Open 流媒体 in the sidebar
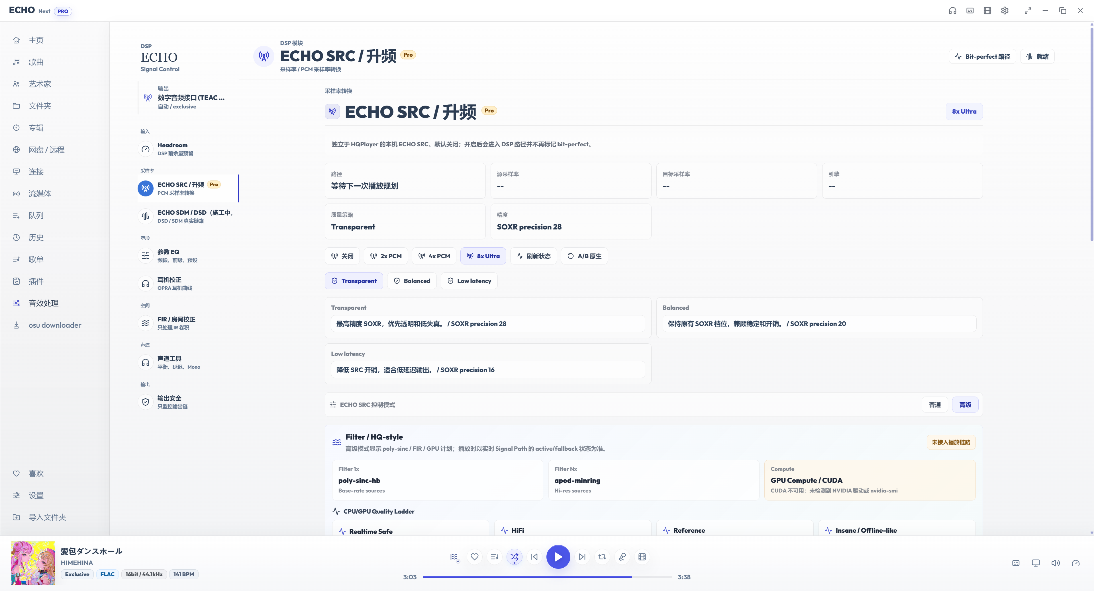Image resolution: width=1094 pixels, height=591 pixels. tap(55, 194)
